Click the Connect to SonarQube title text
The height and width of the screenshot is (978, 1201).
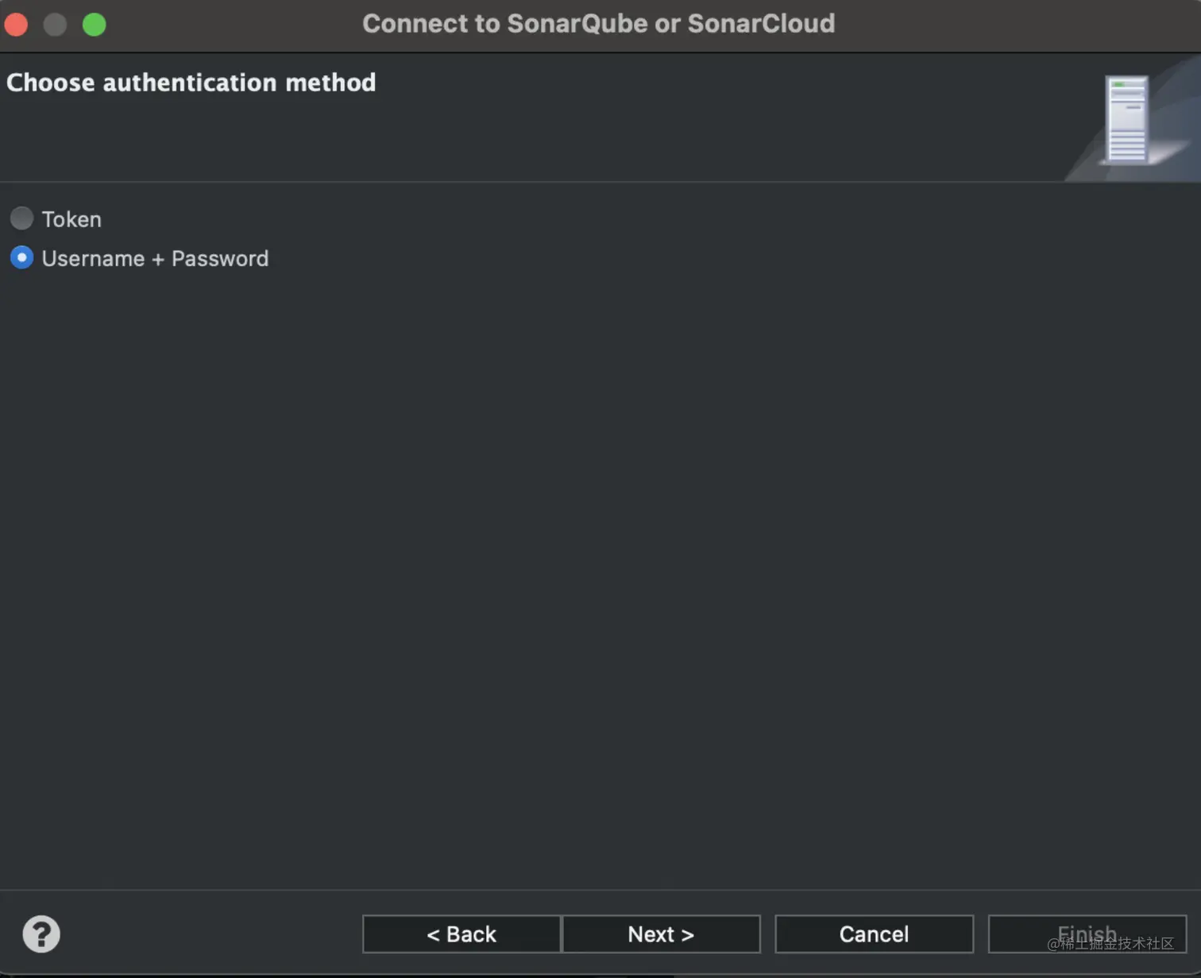(x=598, y=24)
